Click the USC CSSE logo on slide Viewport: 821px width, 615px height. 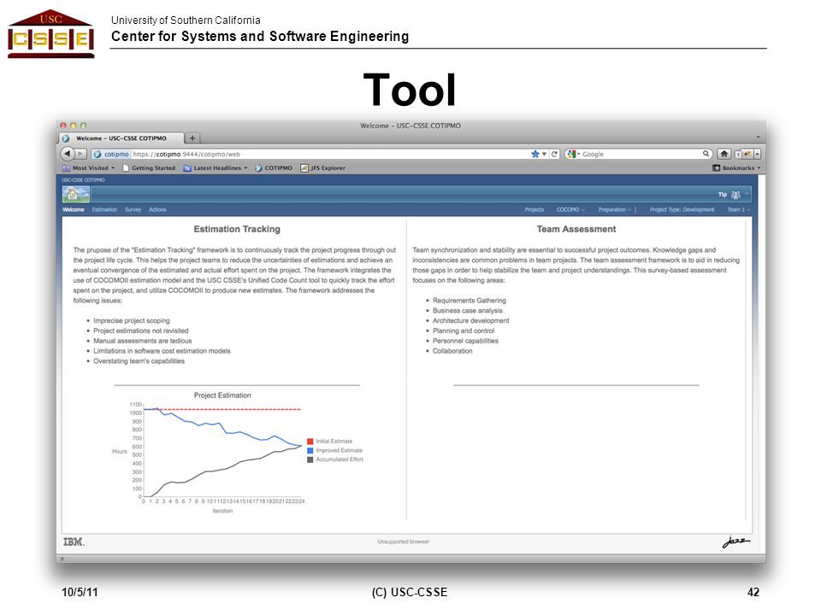coord(50,34)
